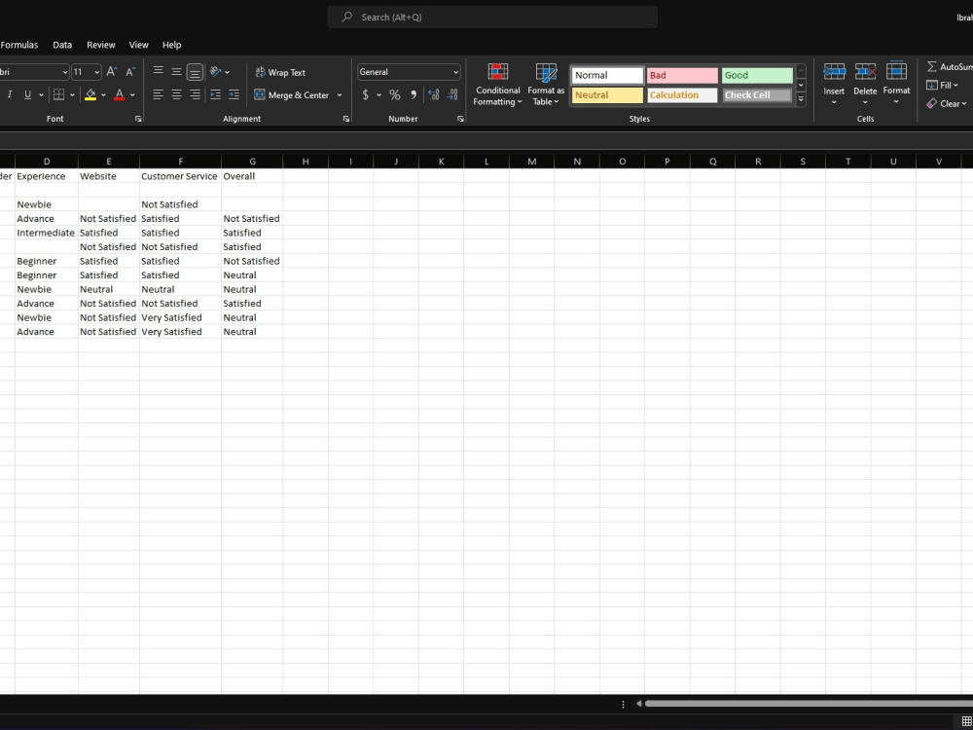
Task: Apply the Normal cell style
Action: [607, 75]
